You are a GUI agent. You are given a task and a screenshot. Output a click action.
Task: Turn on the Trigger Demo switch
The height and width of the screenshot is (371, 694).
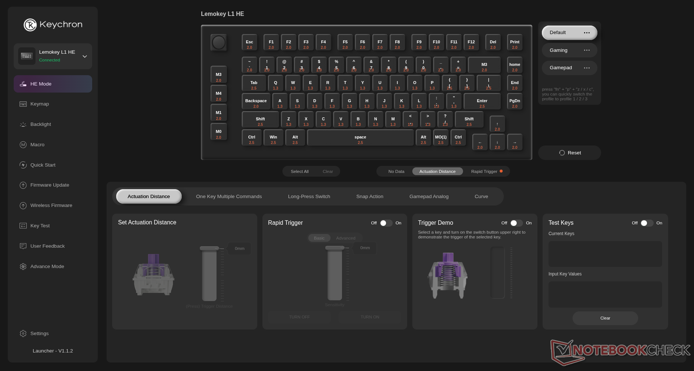click(516, 223)
